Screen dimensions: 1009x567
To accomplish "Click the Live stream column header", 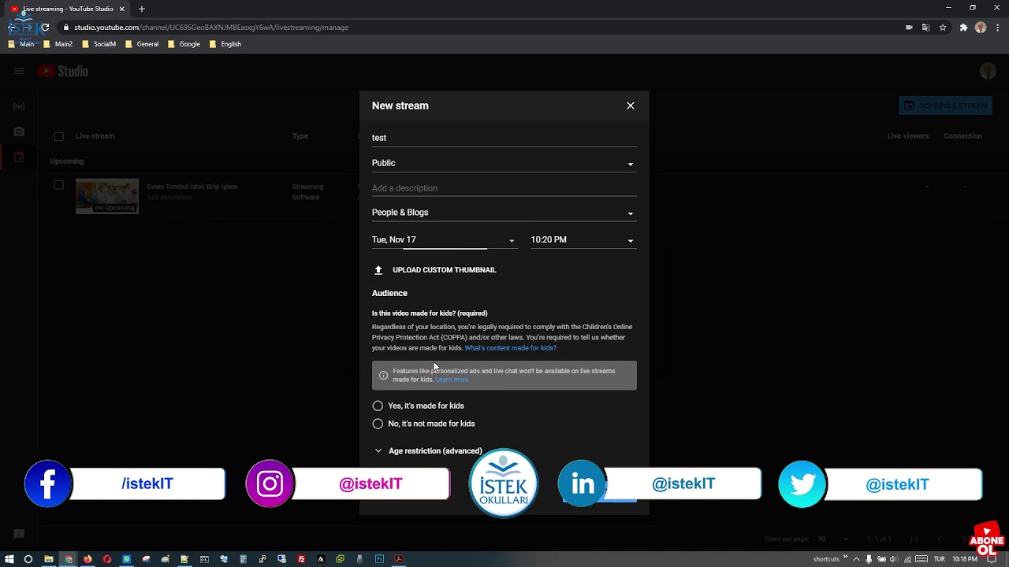I will (x=95, y=136).
